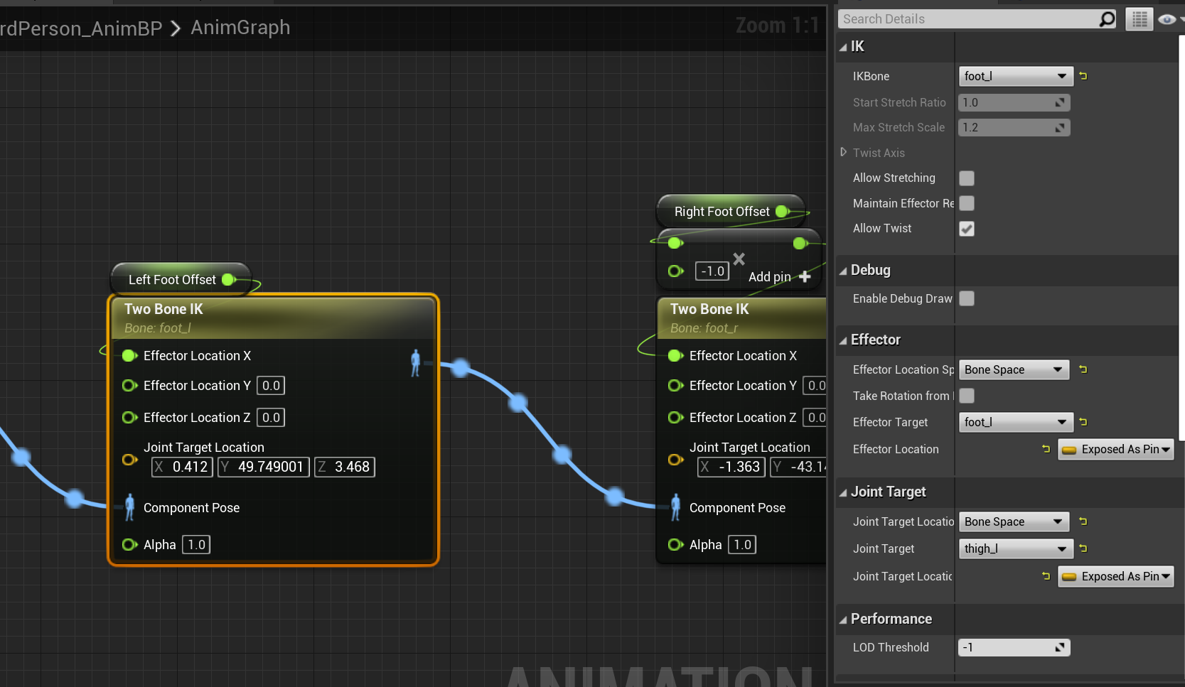This screenshot has width=1185, height=687.
Task: Click output pose pin of foot_l Two Bone IK
Action: click(416, 362)
